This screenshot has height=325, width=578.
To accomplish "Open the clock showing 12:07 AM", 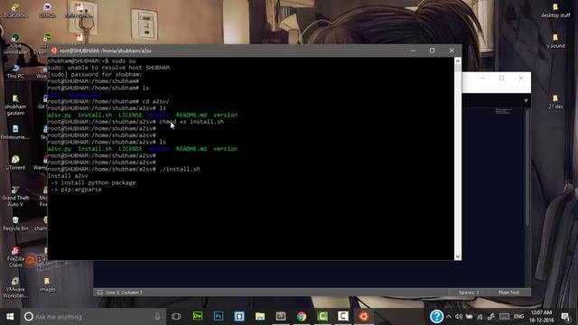I will point(542,317).
